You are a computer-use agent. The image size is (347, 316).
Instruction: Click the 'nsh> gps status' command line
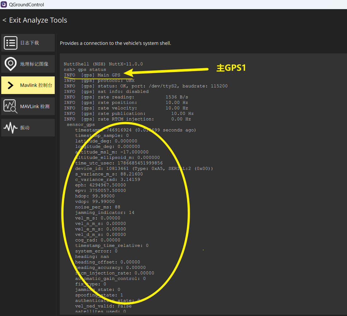pyautogui.click(x=85, y=69)
